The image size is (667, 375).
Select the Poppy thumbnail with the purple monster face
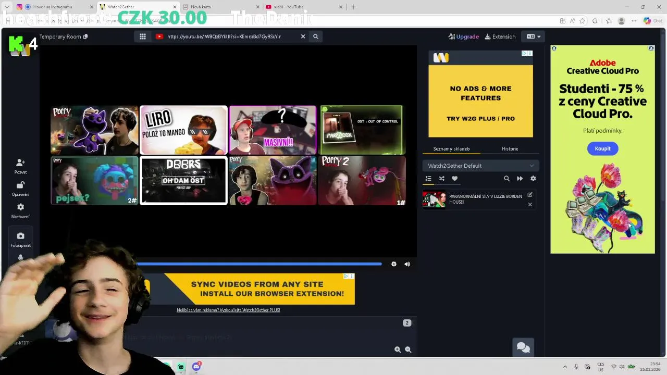(x=273, y=180)
